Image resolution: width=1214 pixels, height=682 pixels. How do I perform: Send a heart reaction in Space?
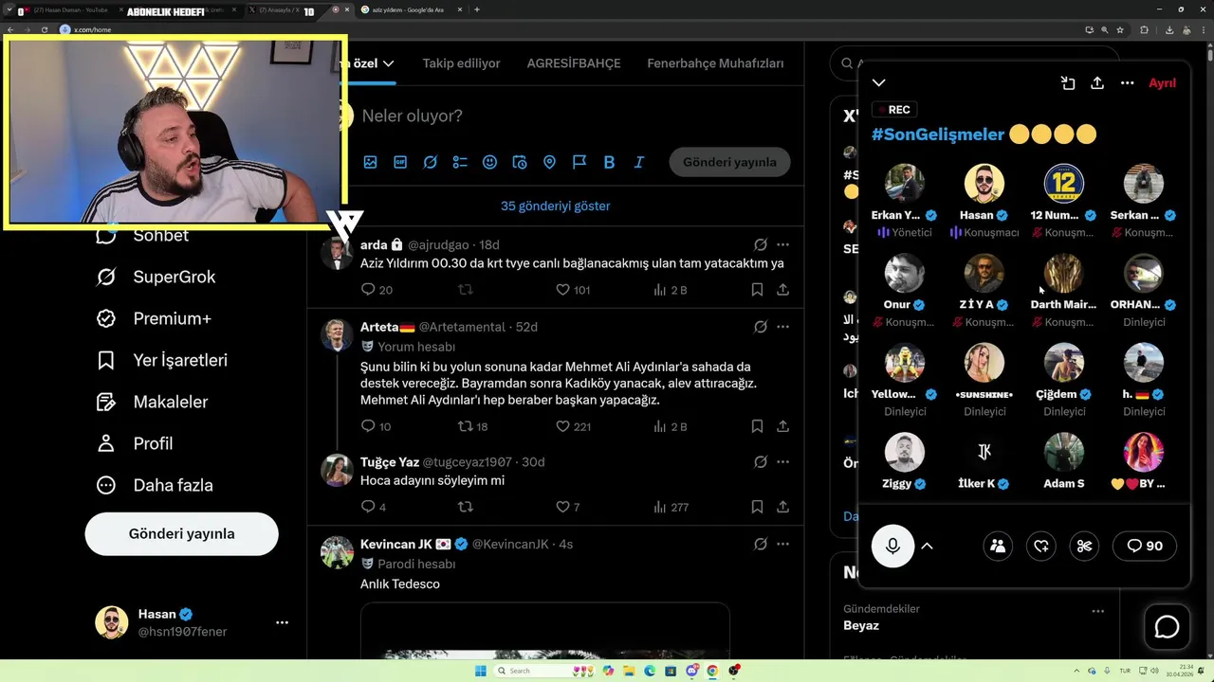(x=1041, y=546)
